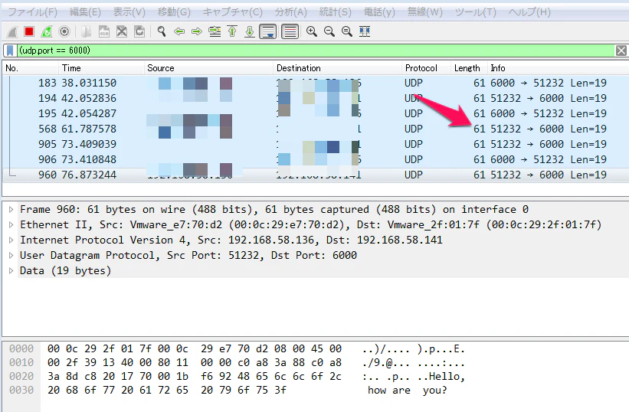Click ASCII text 'how are you?'
The image size is (629, 412).
[407, 391]
